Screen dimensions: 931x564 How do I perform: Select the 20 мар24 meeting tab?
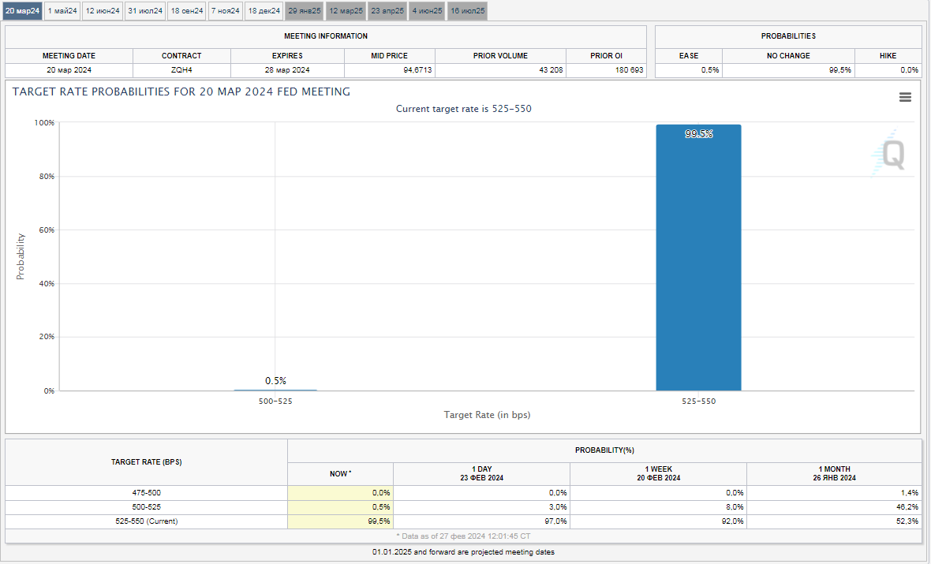[22, 11]
